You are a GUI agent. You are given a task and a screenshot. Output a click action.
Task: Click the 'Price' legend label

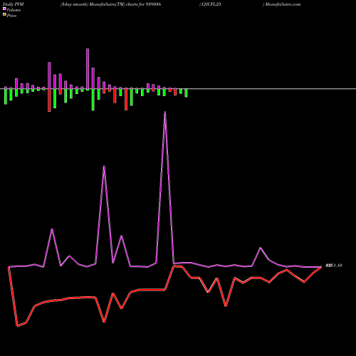coord(11,16)
